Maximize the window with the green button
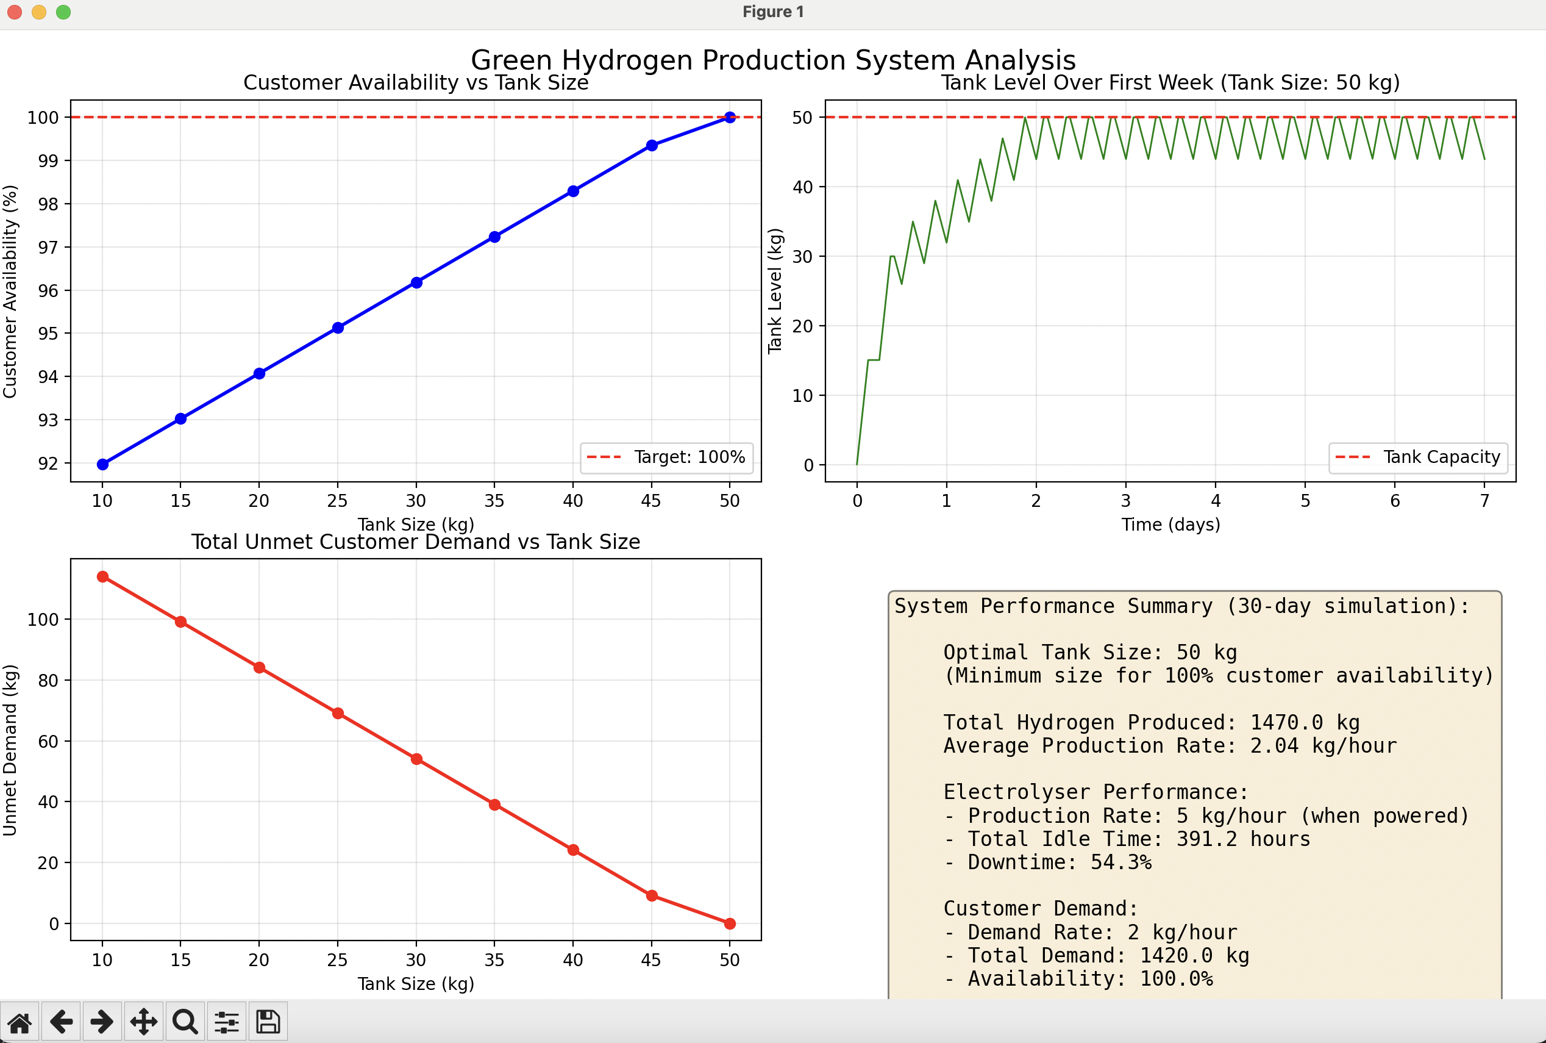The image size is (1546, 1043). coord(63,12)
